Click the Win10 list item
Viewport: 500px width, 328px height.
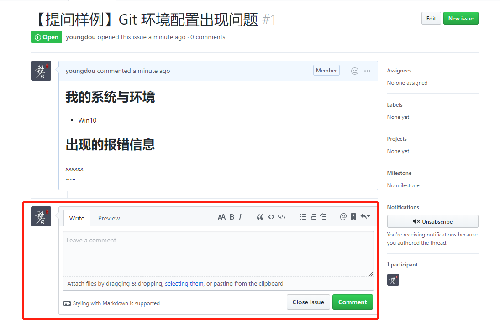coord(87,121)
